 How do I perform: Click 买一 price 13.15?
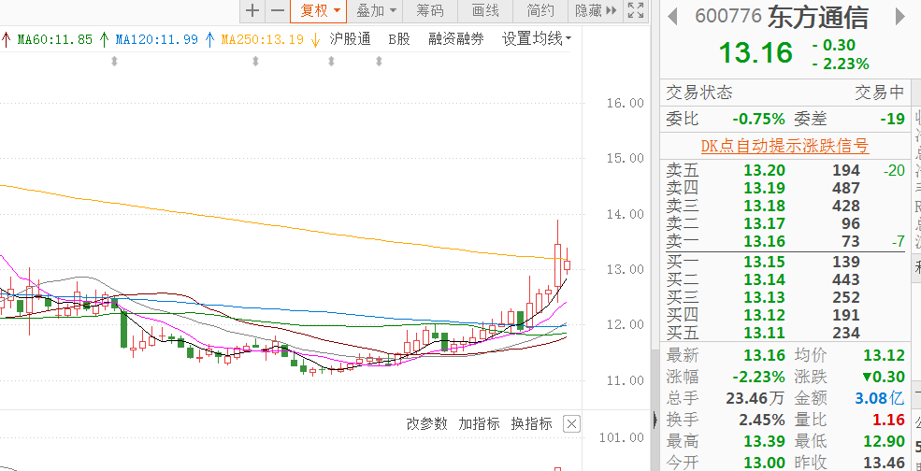click(764, 262)
